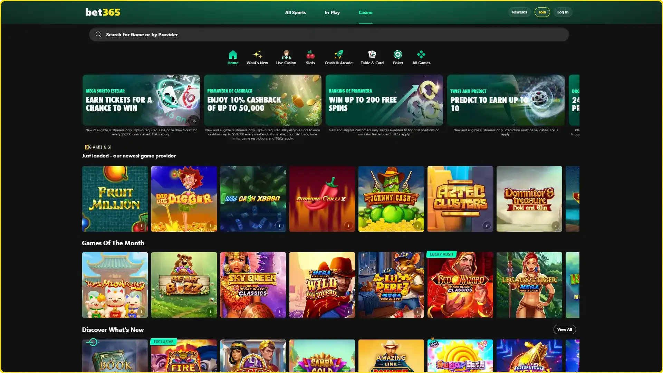Image resolution: width=663 pixels, height=373 pixels.
Task: Open the Twist and Predict promotion banner
Action: (506, 100)
